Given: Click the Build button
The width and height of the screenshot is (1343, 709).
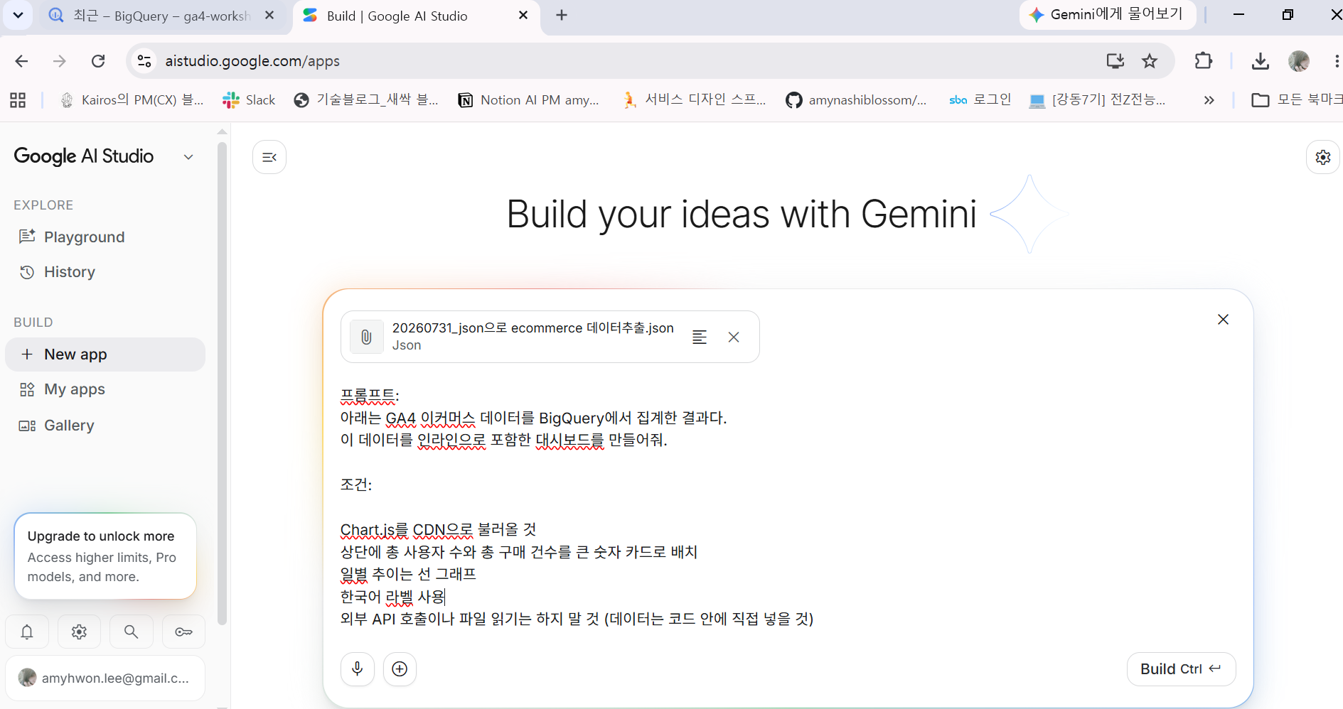Looking at the screenshot, I should pyautogui.click(x=1181, y=669).
